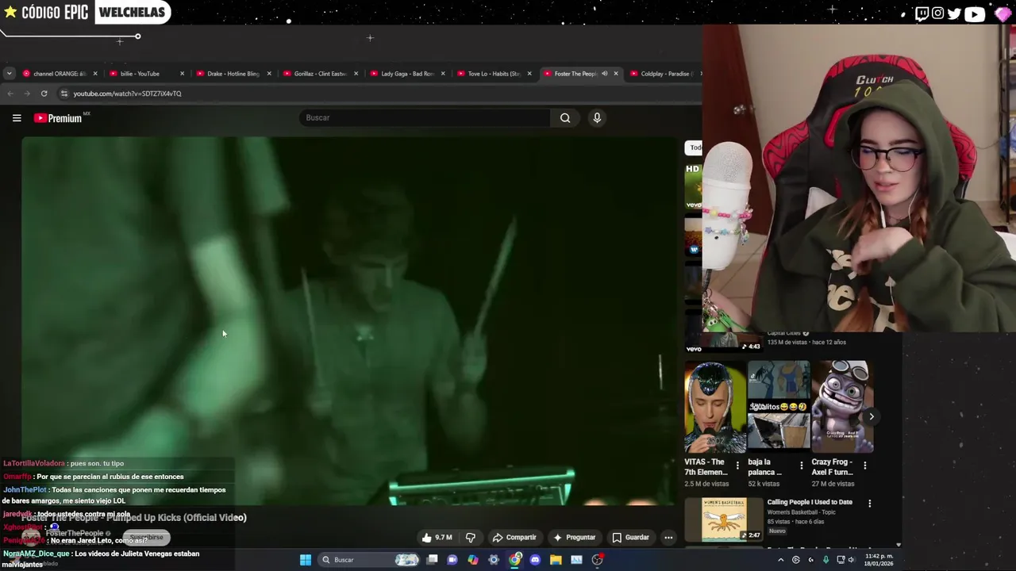The image size is (1016, 571).
Task: Click the browser address bar URL
Action: (128, 94)
